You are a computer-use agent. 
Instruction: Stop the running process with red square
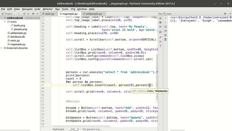[x=160, y=23]
